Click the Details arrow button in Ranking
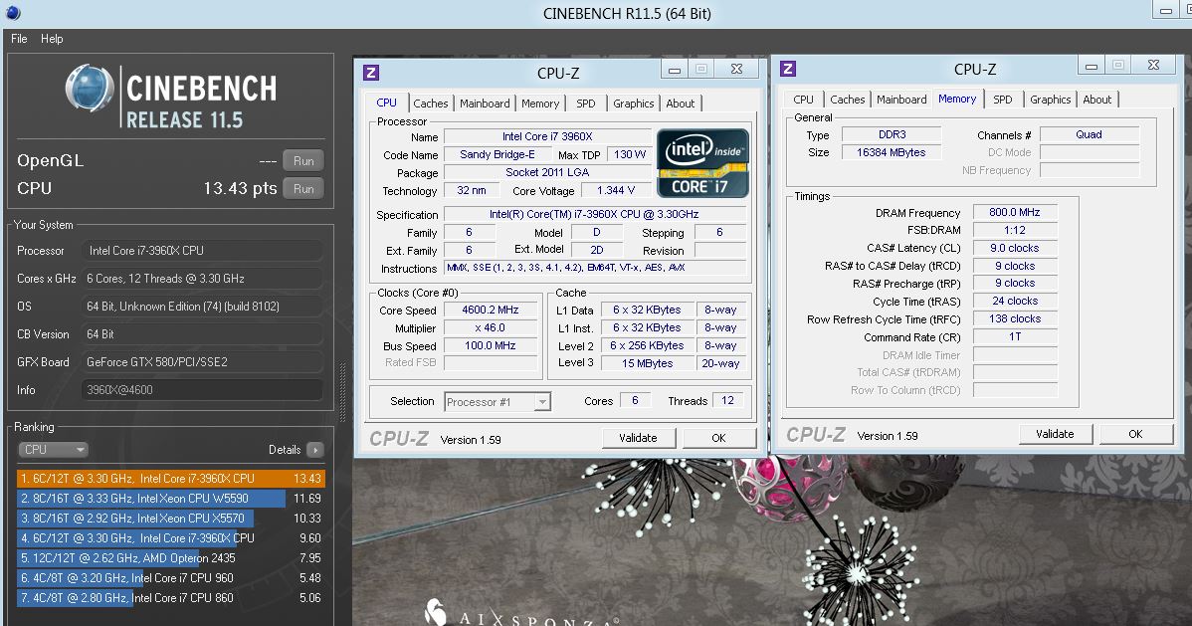The width and height of the screenshot is (1192, 626). coord(314,450)
